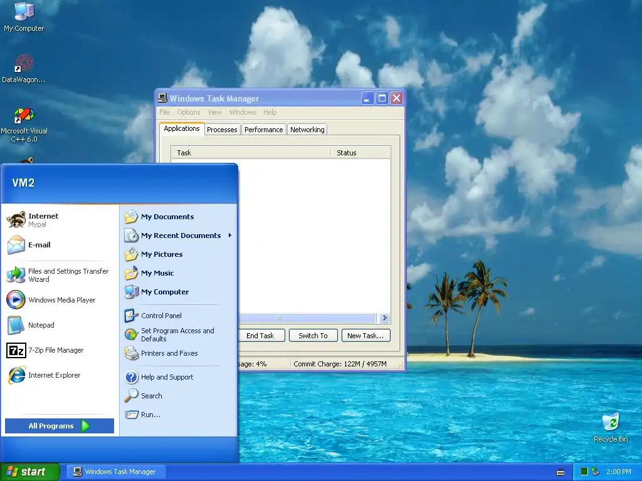Image resolution: width=642 pixels, height=481 pixels.
Task: Switch to the Networking tab
Action: (307, 130)
